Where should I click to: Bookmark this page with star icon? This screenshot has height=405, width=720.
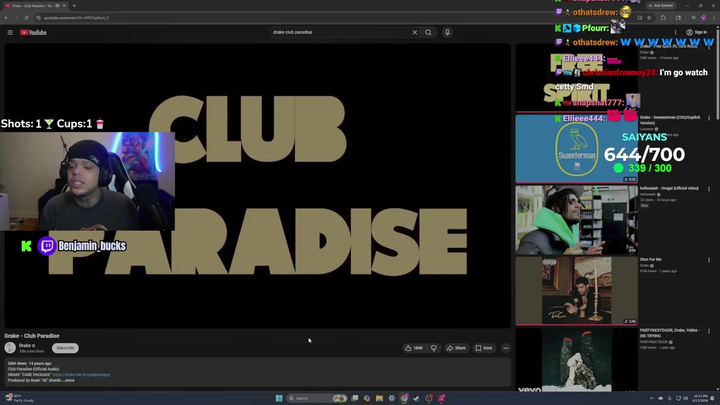649,17
